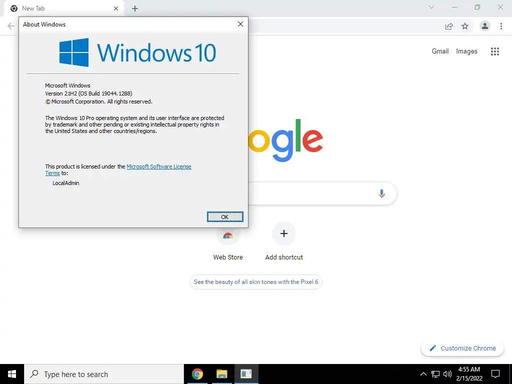The height and width of the screenshot is (384, 512).
Task: Open the volume tray icon
Action: click(x=447, y=374)
